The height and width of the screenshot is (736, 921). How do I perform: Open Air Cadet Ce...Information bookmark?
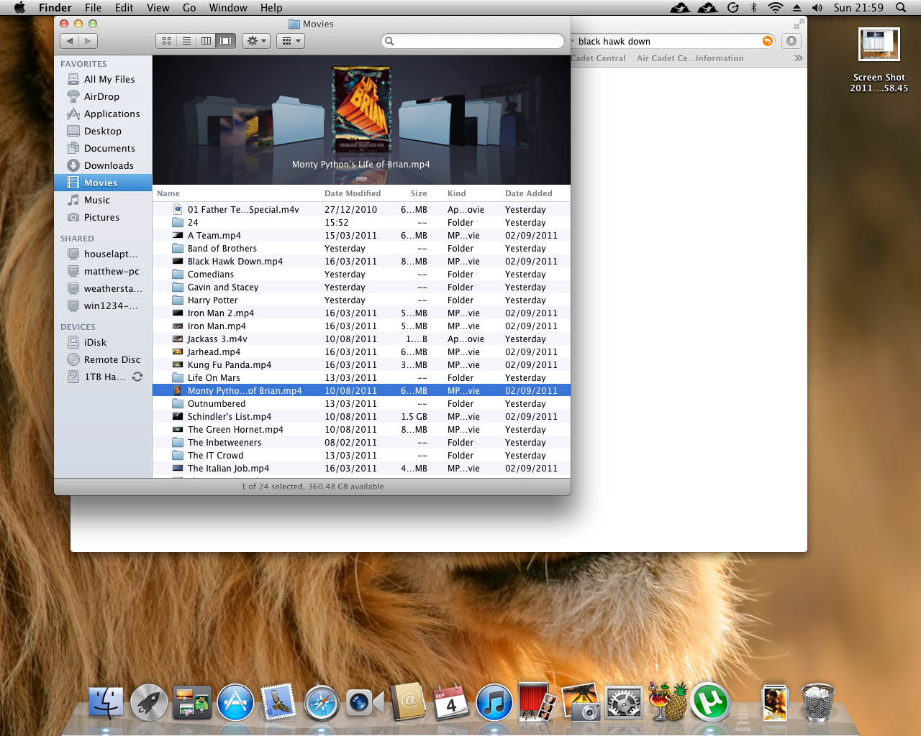(x=690, y=58)
